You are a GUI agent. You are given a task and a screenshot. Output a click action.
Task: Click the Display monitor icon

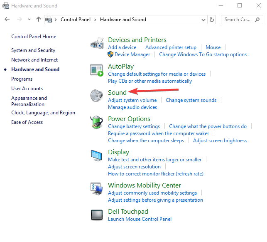point(97,156)
